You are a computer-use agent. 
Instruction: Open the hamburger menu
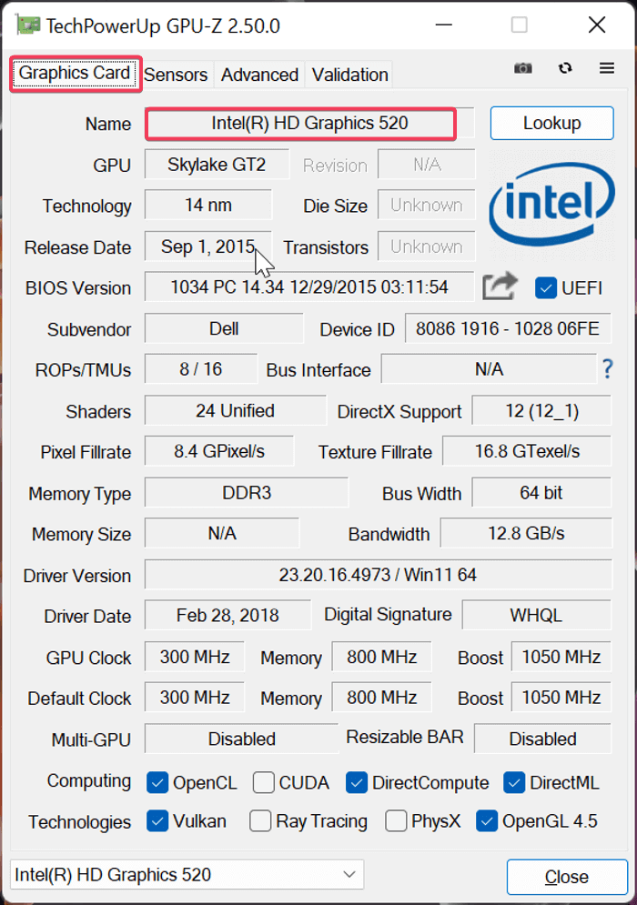tap(605, 67)
